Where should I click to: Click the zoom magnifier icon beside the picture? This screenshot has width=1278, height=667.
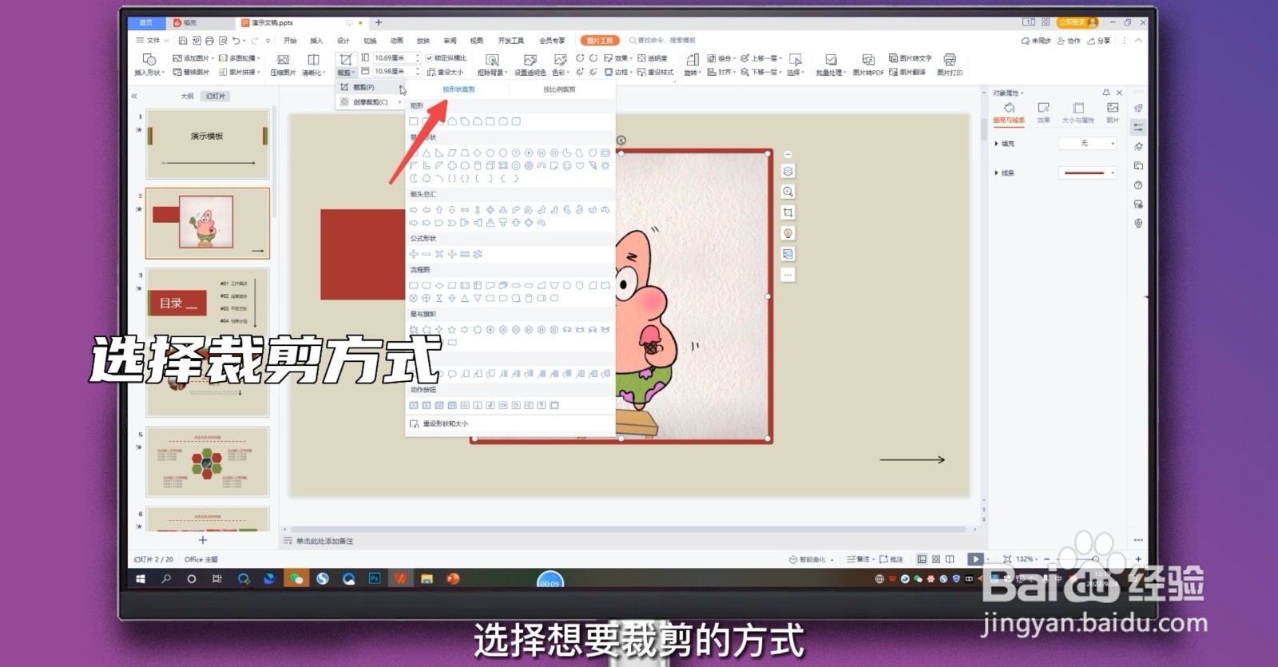(x=788, y=192)
